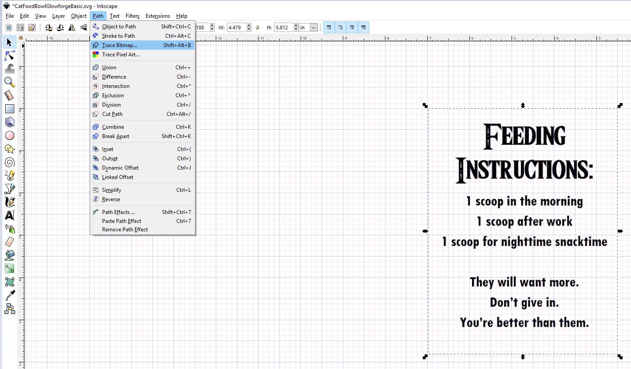Viewport: 631px width, 369px height.
Task: Toggle move patterns with objects
Action: (363, 28)
